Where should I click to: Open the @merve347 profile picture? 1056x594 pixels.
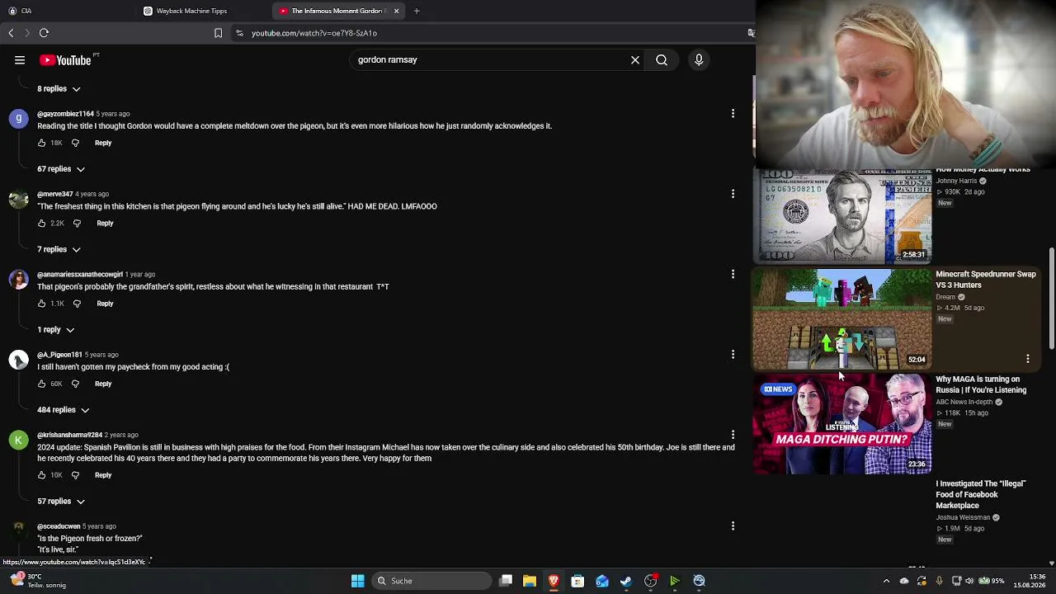click(18, 199)
